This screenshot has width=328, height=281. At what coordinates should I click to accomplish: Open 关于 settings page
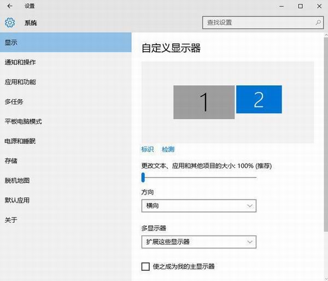click(66, 220)
